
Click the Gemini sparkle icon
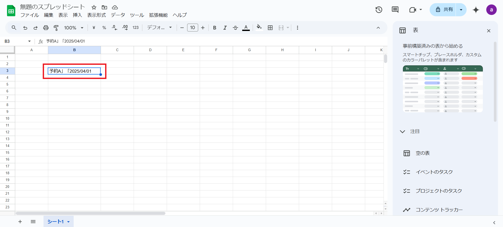[476, 10]
